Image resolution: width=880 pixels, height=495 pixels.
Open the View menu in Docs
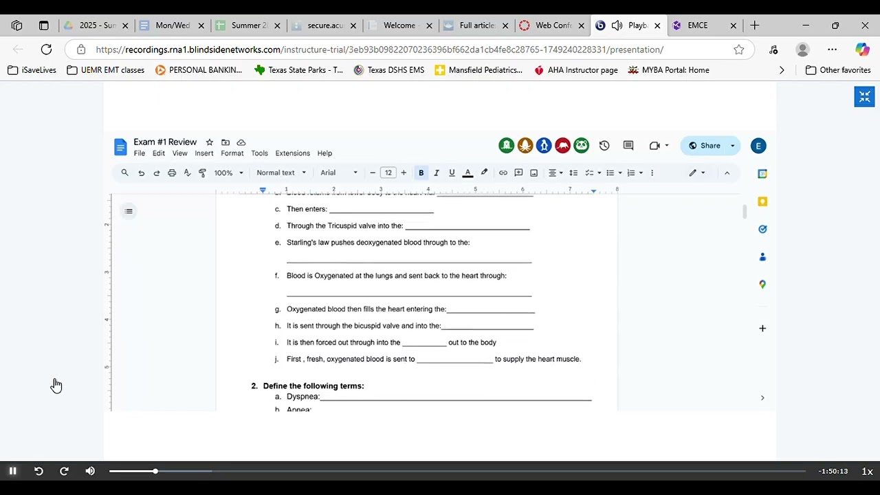click(180, 153)
